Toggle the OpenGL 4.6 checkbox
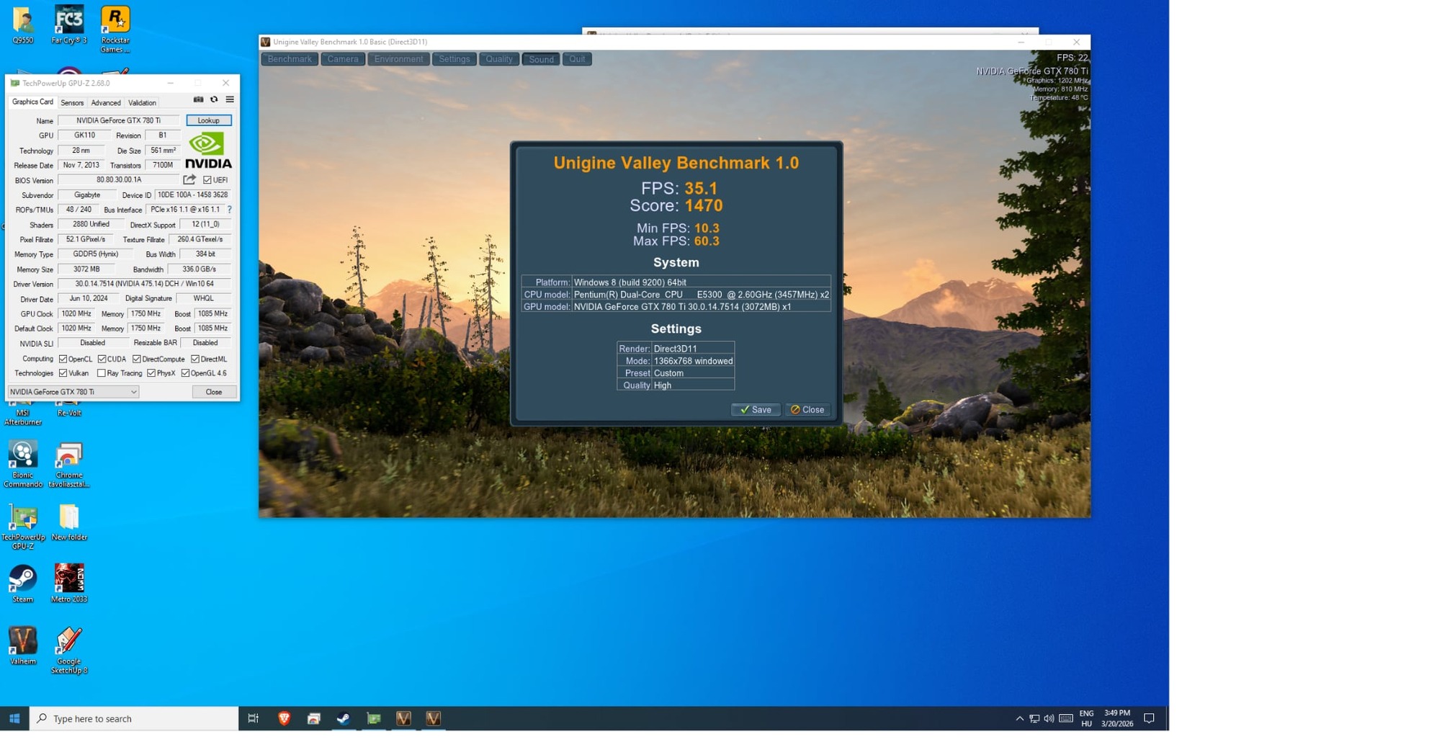1442x755 pixels. 185,373
